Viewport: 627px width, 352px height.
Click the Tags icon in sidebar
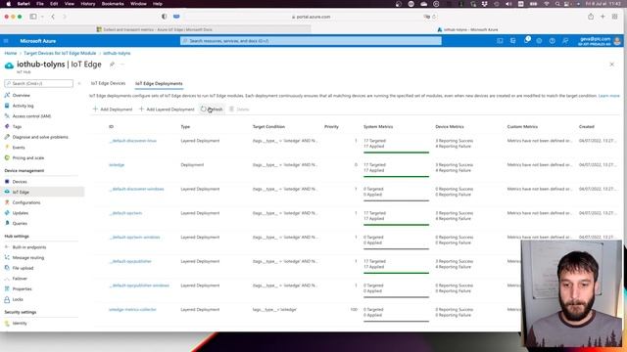7,126
